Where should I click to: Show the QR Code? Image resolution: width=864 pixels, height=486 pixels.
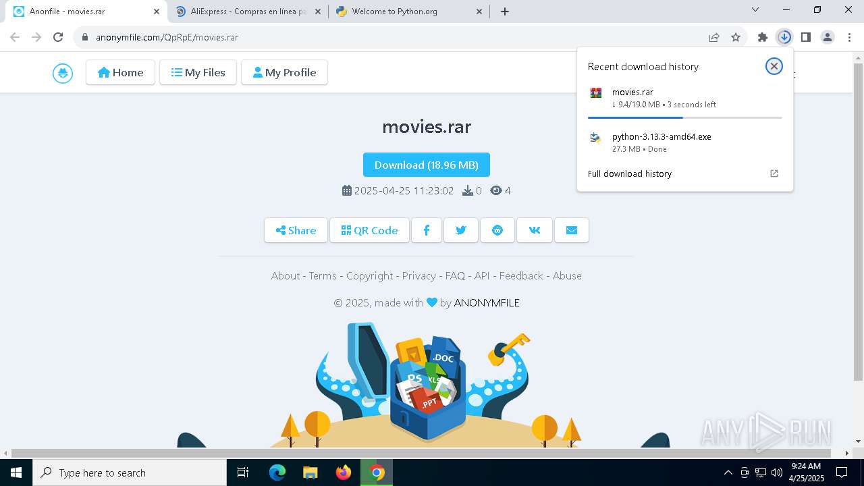[369, 230]
